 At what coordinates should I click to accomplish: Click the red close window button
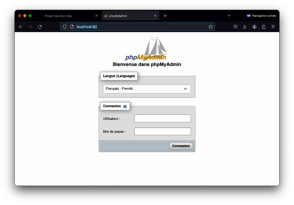(x=19, y=16)
